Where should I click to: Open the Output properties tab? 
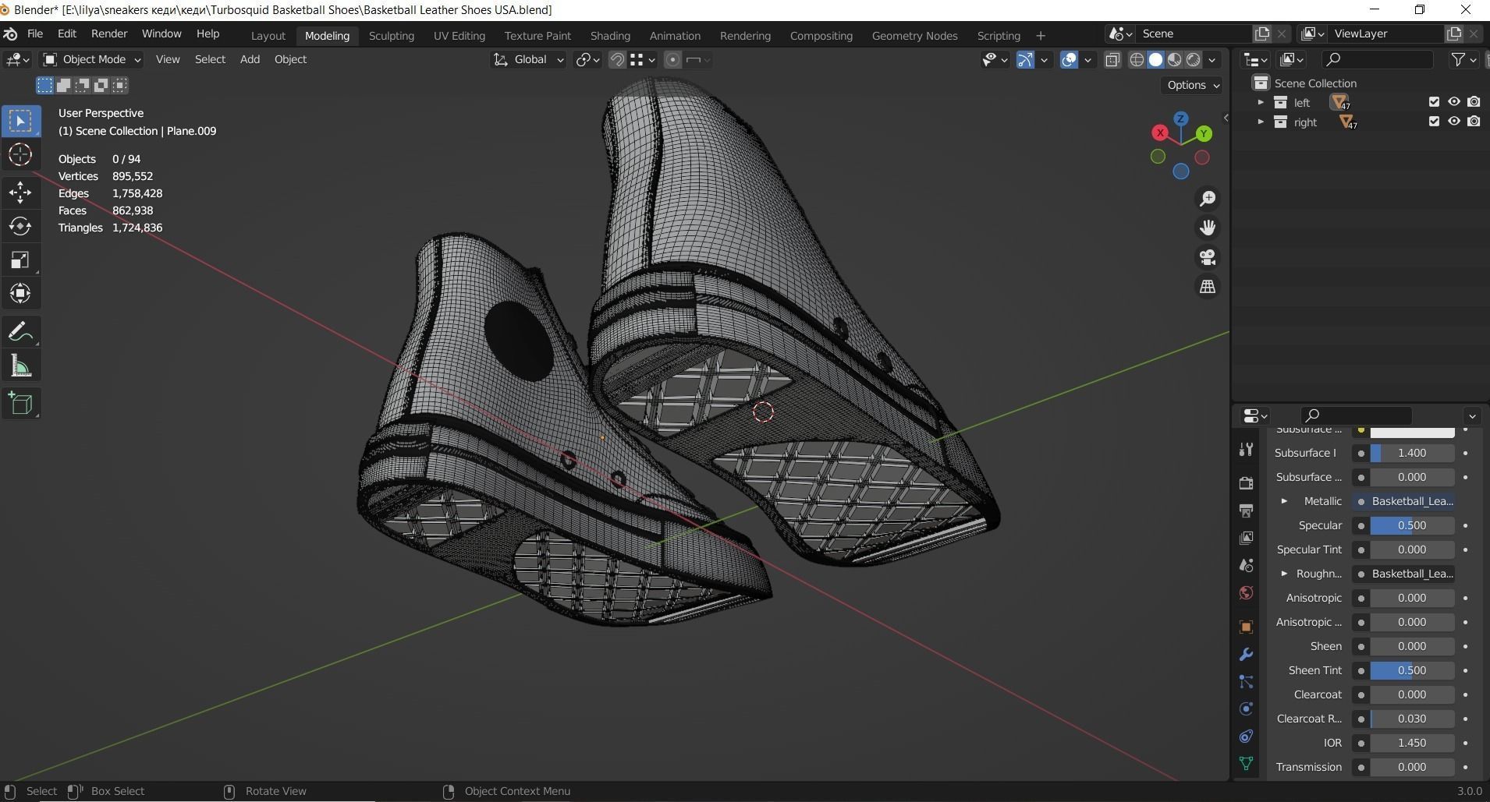click(1246, 511)
